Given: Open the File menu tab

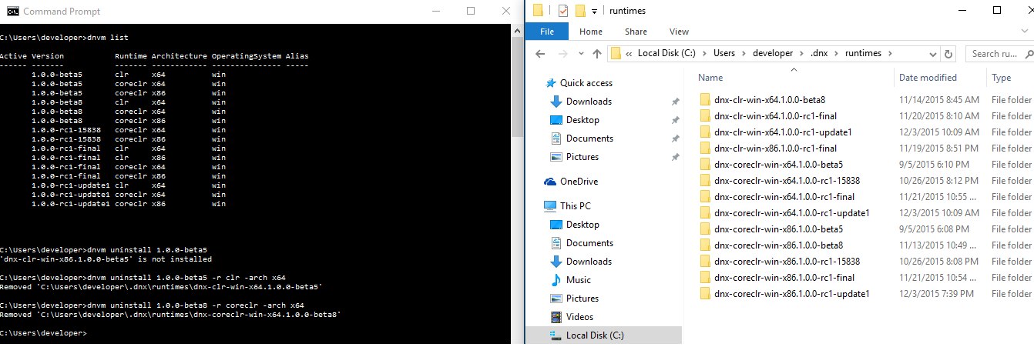Looking at the screenshot, I should point(547,32).
